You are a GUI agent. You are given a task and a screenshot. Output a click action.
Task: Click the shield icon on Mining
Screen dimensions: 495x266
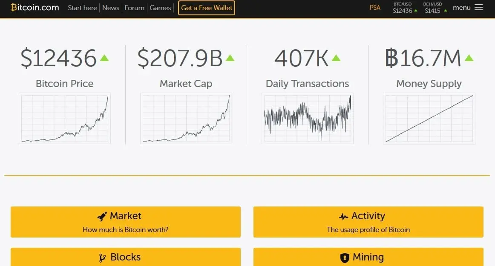[x=345, y=258]
